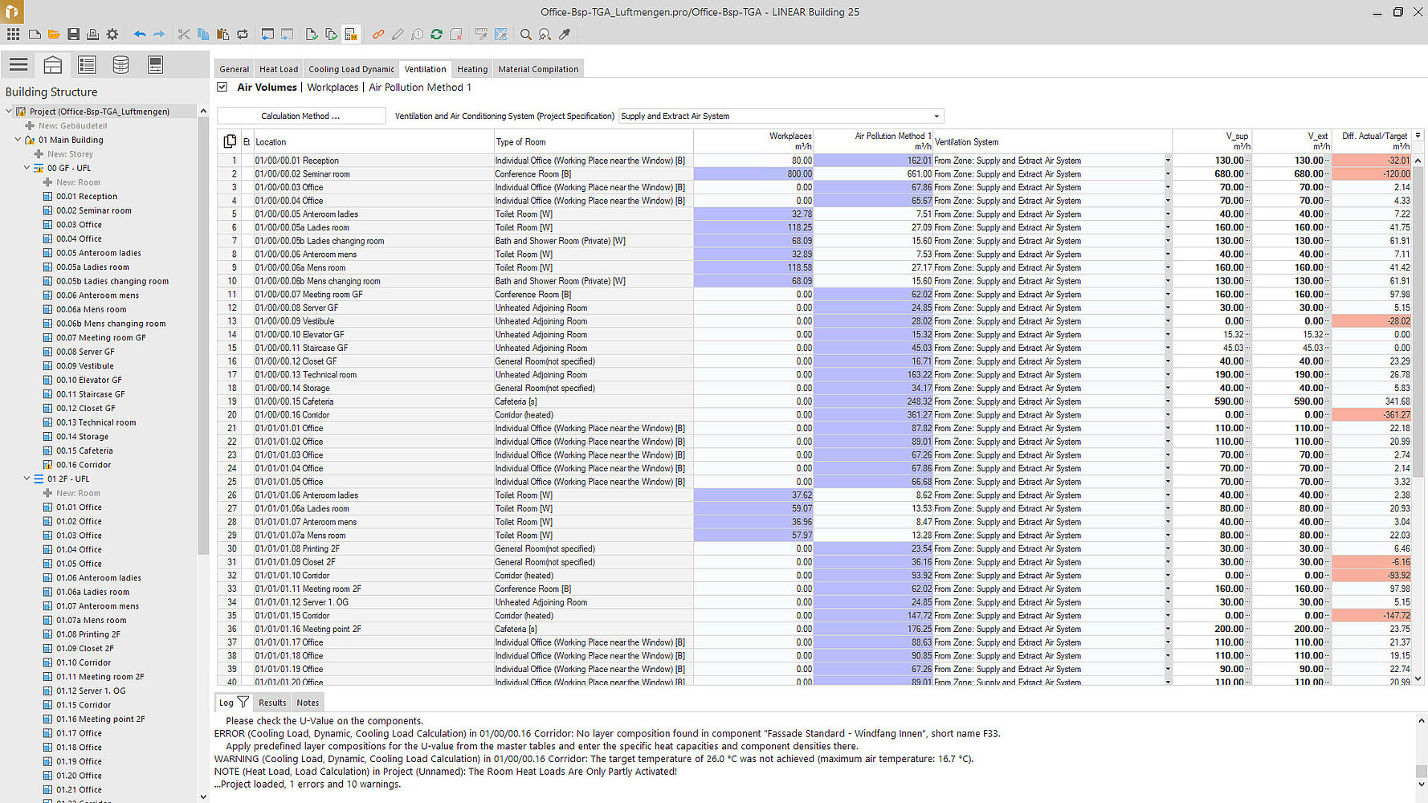Image resolution: width=1428 pixels, height=803 pixels.
Task: Click the copy table icon in header
Action: 230,141
